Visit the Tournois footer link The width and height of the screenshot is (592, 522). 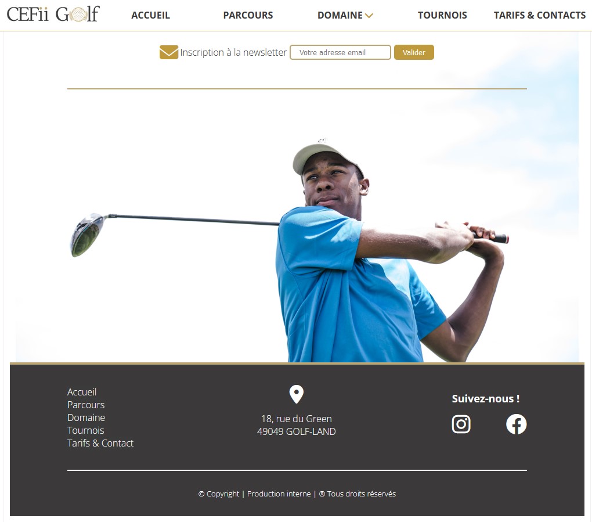point(85,430)
